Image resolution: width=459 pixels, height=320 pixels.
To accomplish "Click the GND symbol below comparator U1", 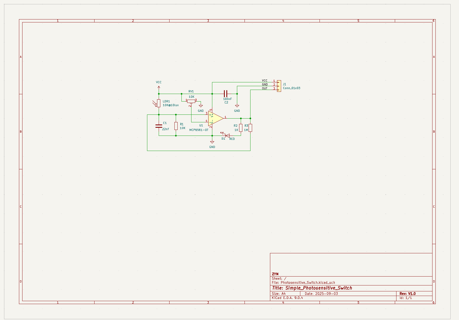I will pyautogui.click(x=212, y=142).
